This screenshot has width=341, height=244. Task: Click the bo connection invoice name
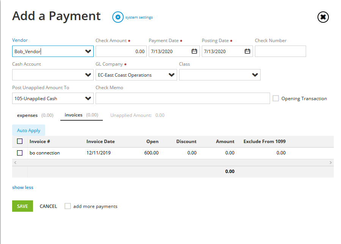click(x=45, y=153)
